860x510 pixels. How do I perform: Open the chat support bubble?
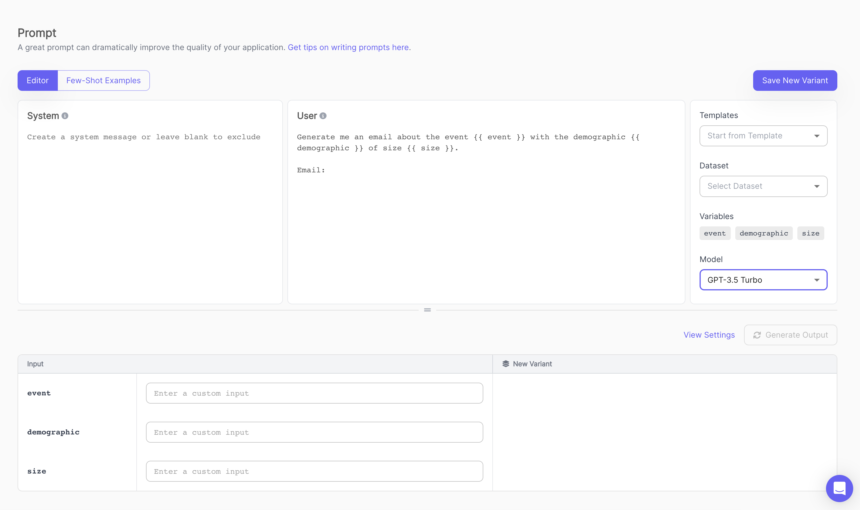[x=839, y=488]
